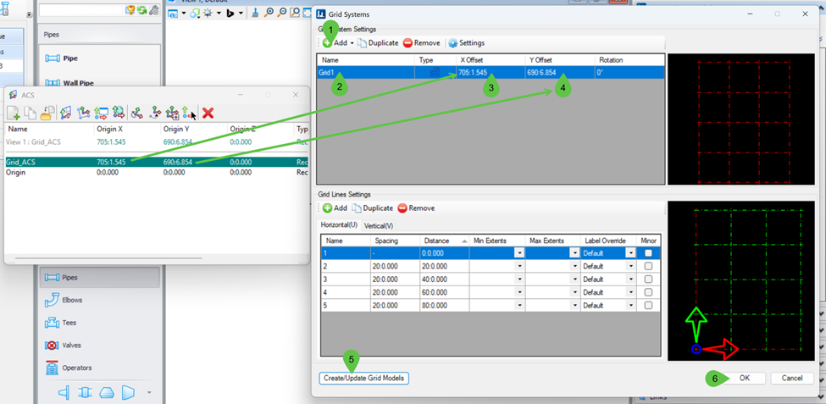Screen dimensions: 826x404
Task: Expand Min Extents dropdown for line 2
Action: [x=520, y=266]
